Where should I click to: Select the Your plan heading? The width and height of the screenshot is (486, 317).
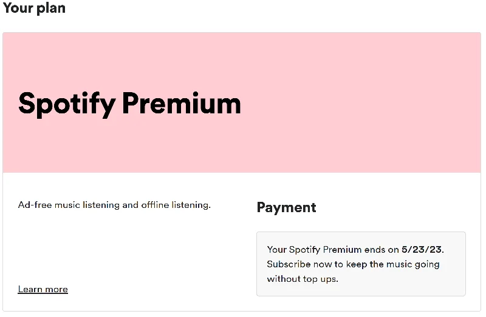[34, 8]
